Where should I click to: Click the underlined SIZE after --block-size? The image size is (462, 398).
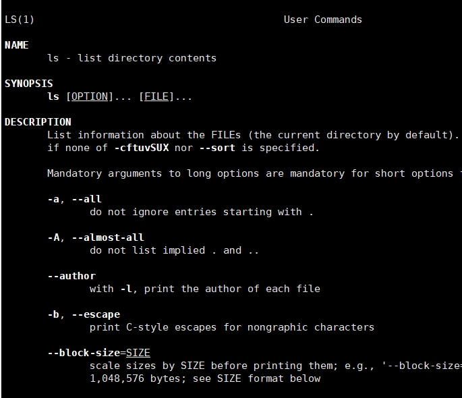(138, 353)
